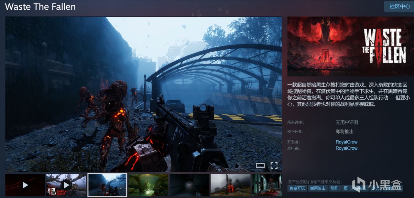Select the dark corridor flashlight screenshot thumbnail
Screen dimensions: 414x198
click(189, 185)
